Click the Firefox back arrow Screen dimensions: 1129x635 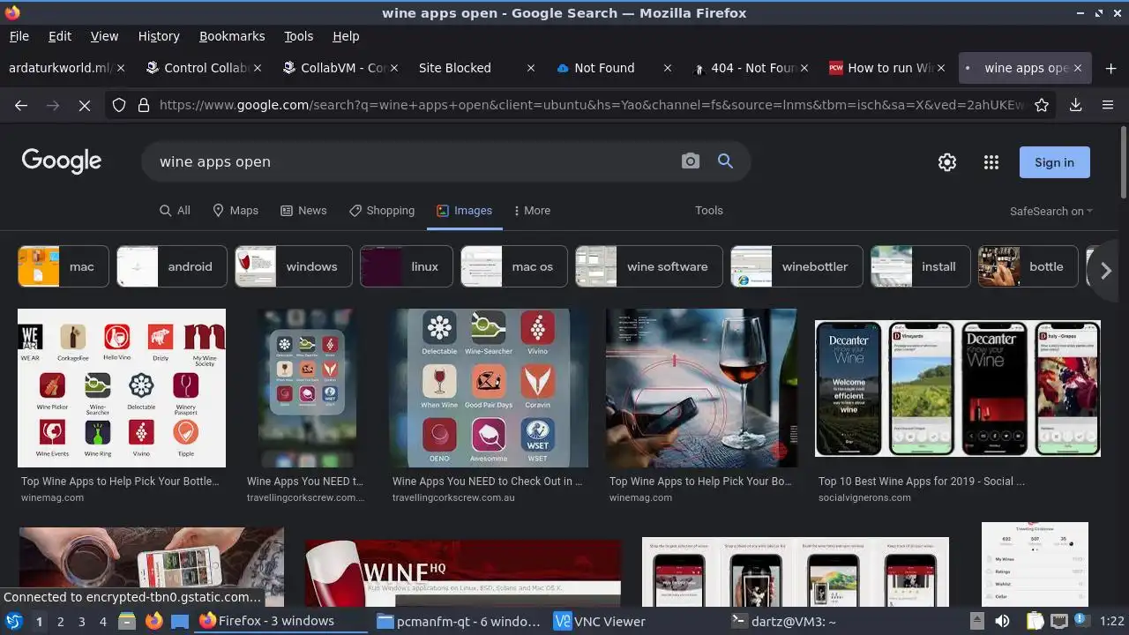21,106
